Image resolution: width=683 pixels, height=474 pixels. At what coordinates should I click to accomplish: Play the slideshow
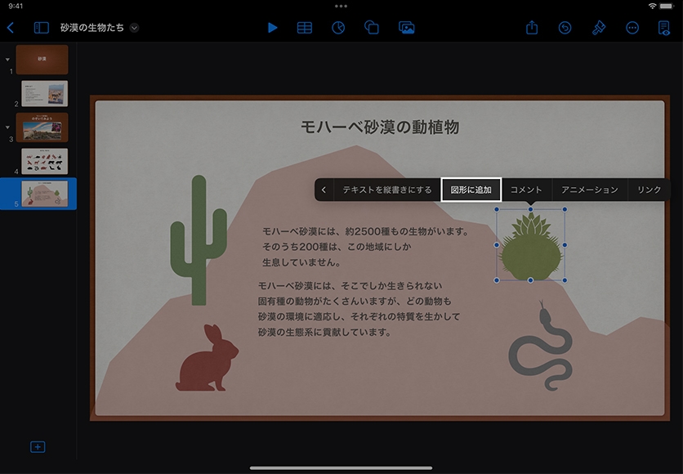coord(272,27)
